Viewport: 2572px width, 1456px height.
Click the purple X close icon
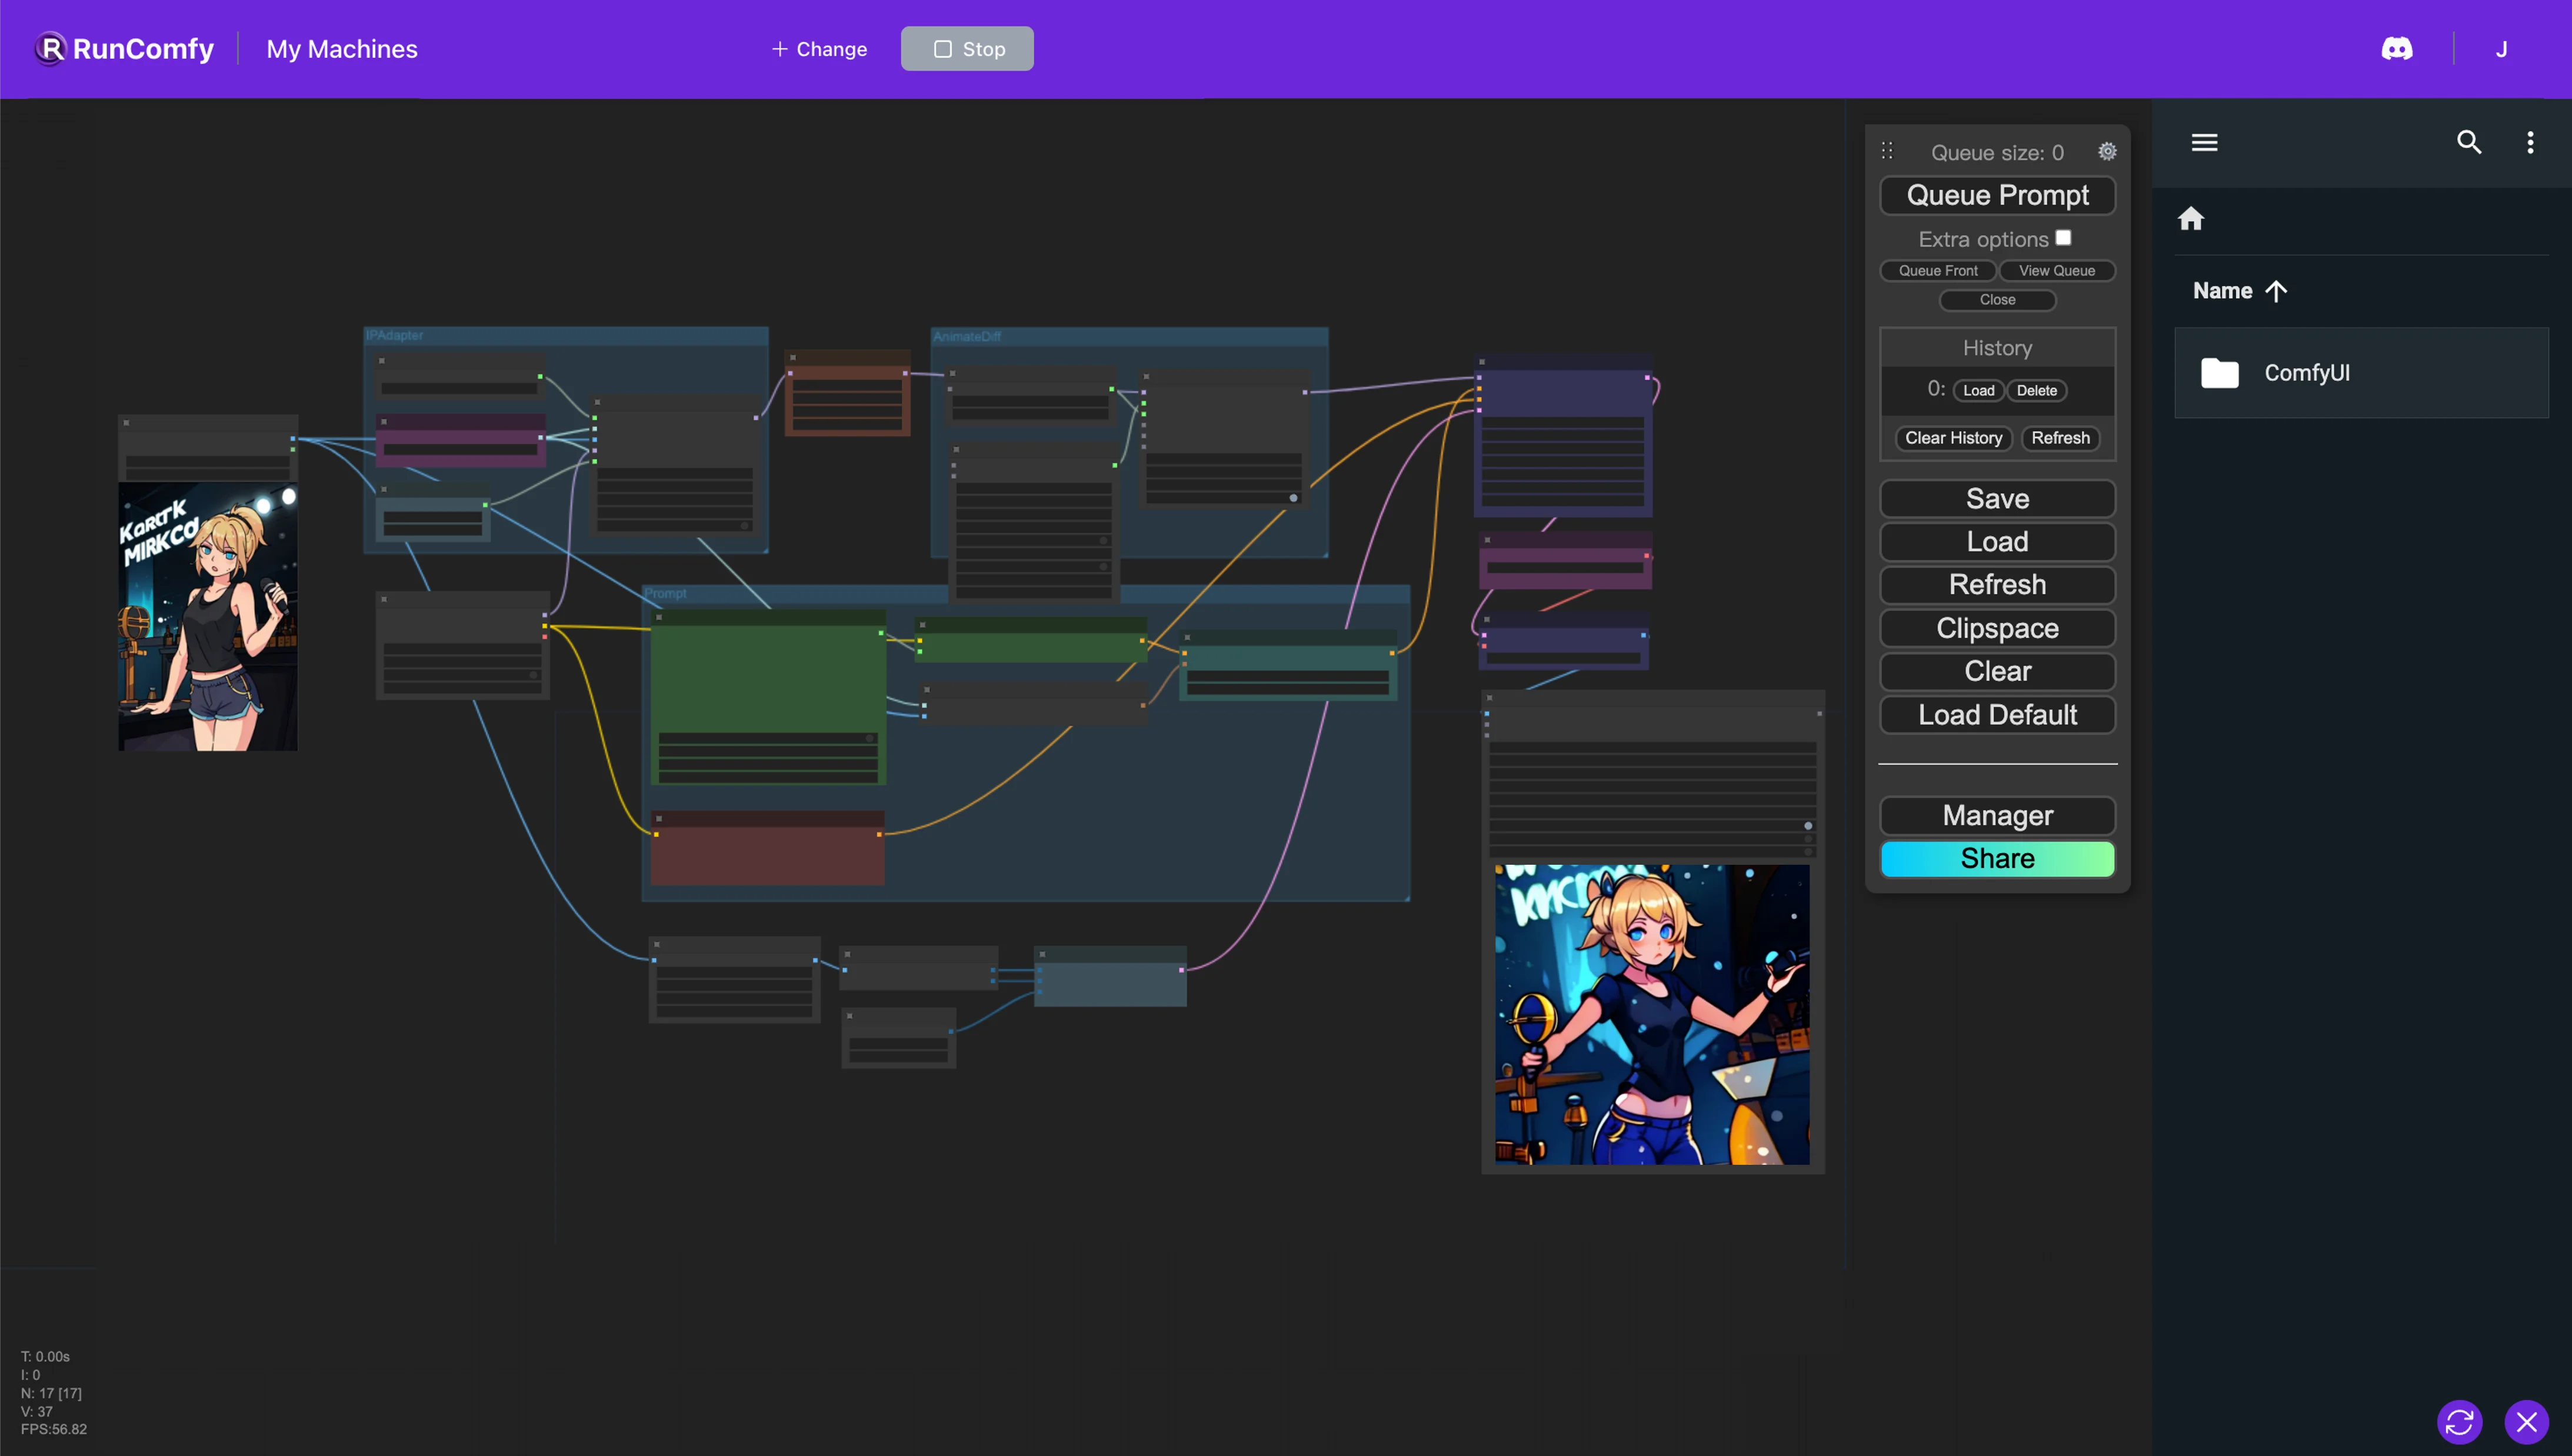click(x=2526, y=1421)
